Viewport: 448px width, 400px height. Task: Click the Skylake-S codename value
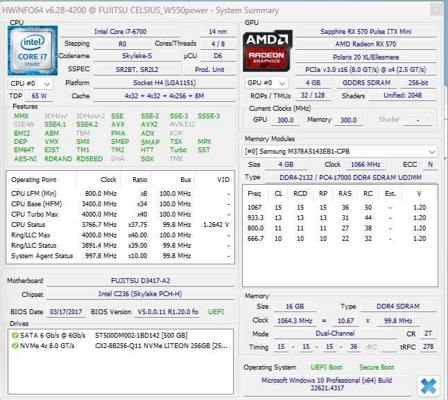pos(137,56)
